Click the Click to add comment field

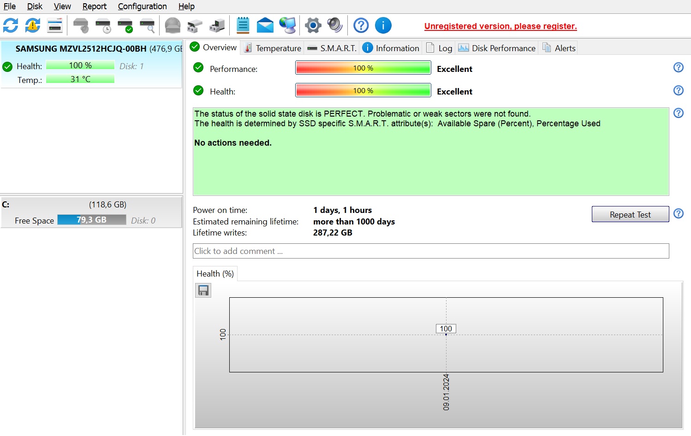tap(431, 251)
